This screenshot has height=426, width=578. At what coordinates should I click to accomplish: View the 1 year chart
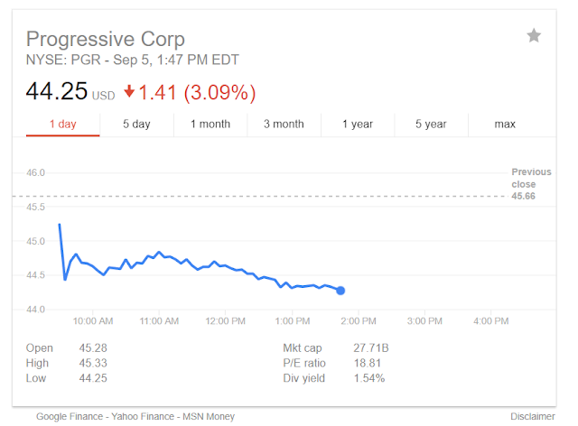[x=358, y=124]
